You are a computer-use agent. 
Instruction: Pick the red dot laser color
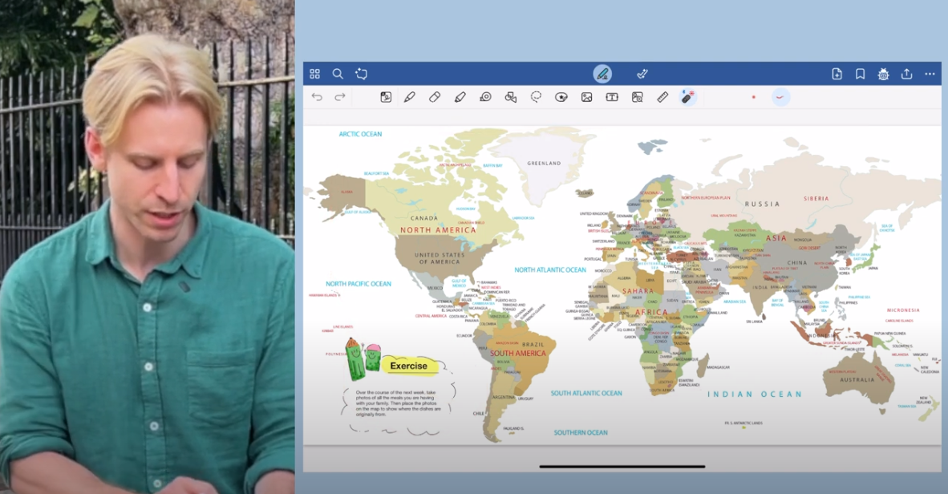(x=753, y=97)
